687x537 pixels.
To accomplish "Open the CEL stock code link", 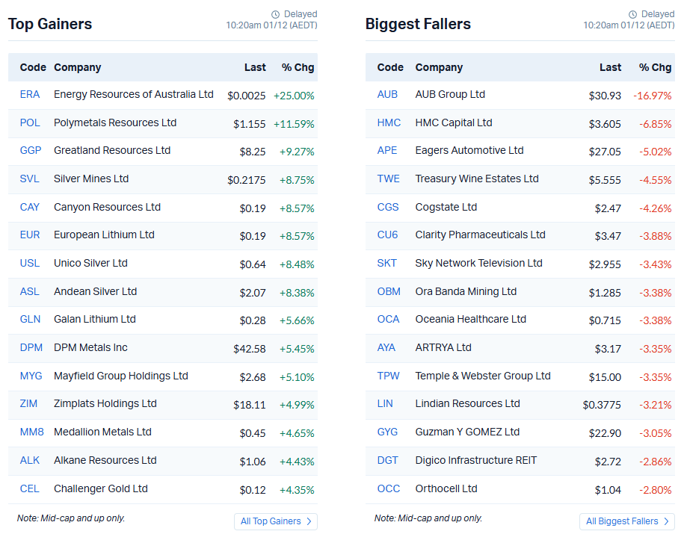I will pos(29,489).
